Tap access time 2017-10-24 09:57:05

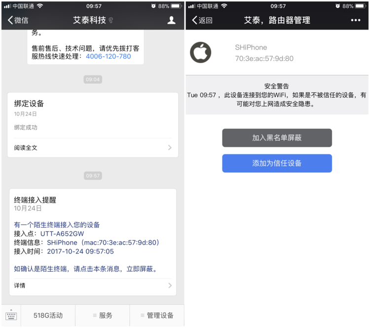(80, 252)
